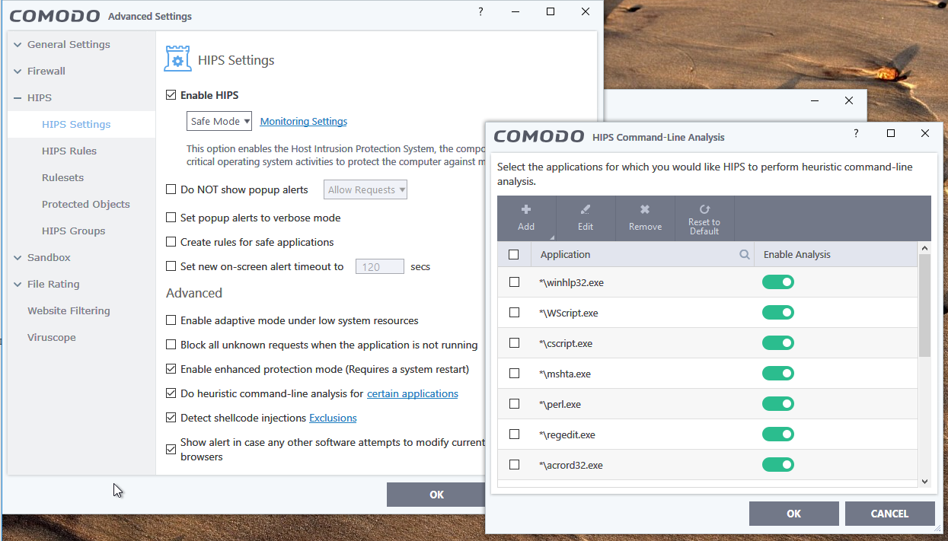
Task: Disable analysis toggle for *\winhlp32.exe
Action: (777, 282)
